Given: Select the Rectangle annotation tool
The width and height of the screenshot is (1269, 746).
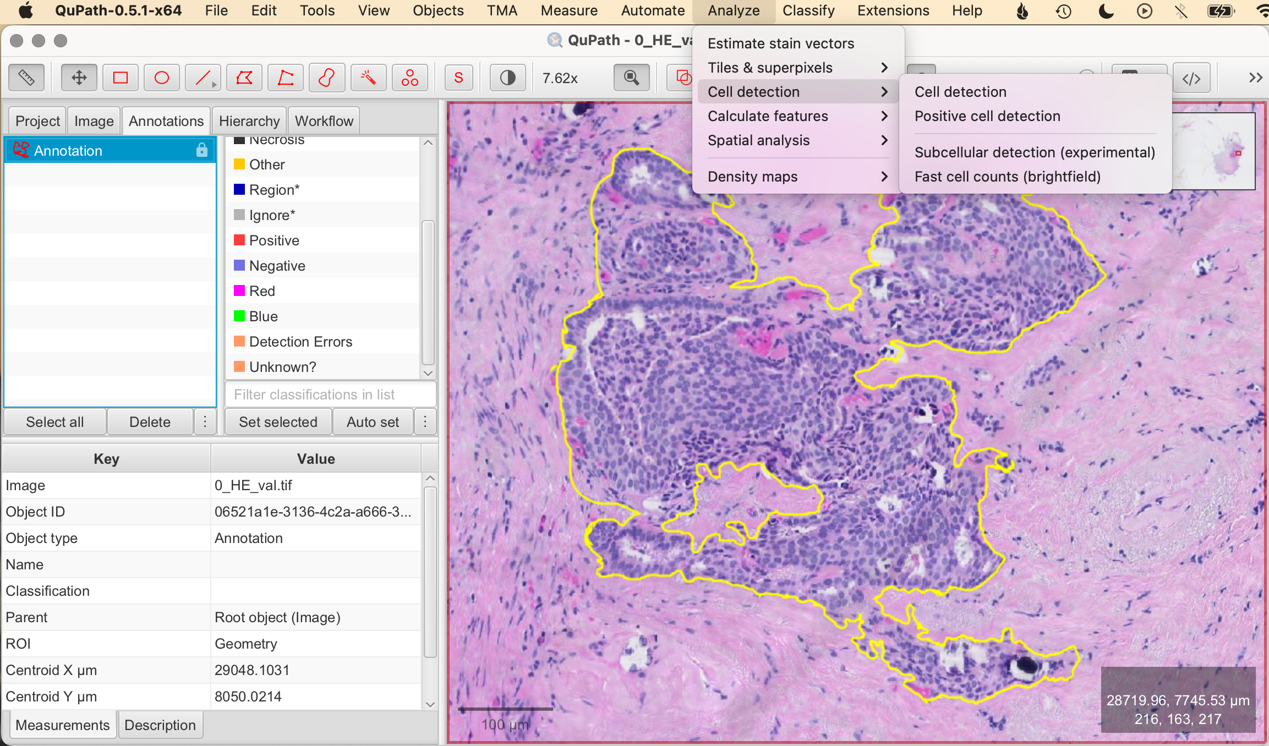Looking at the screenshot, I should (x=120, y=78).
